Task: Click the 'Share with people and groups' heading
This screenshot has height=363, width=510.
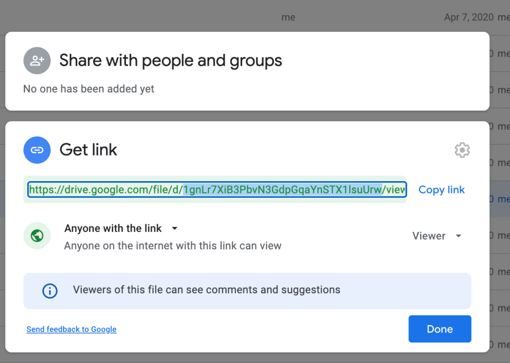Action: point(171,61)
